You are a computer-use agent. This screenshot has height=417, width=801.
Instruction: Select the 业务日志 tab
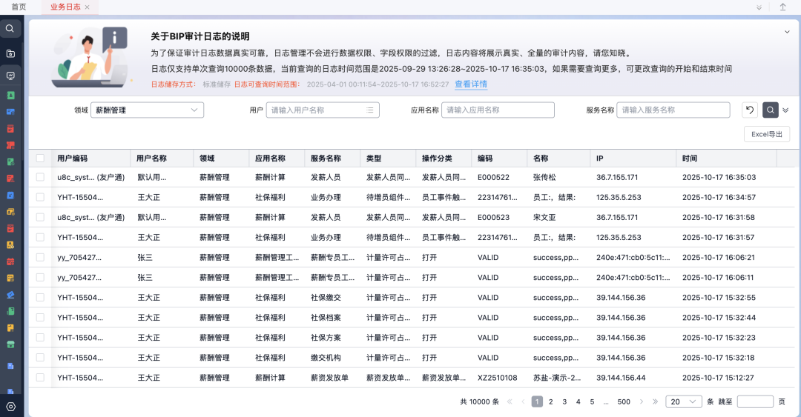(x=64, y=7)
